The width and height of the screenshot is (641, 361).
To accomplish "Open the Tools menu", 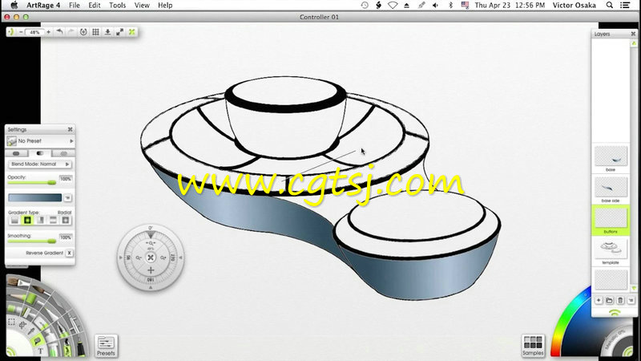I will pos(117,6).
